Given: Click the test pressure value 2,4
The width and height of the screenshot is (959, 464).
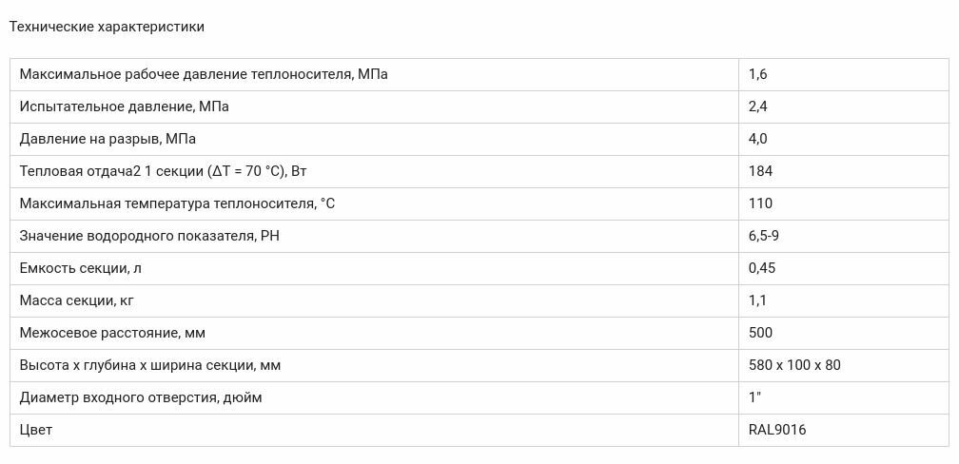Looking at the screenshot, I should [x=757, y=107].
